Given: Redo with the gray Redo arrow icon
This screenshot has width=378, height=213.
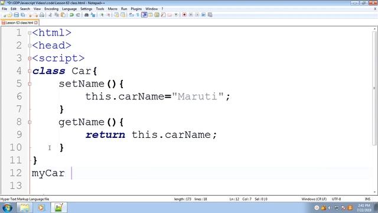Looking at the screenshot, I should click(x=78, y=15).
